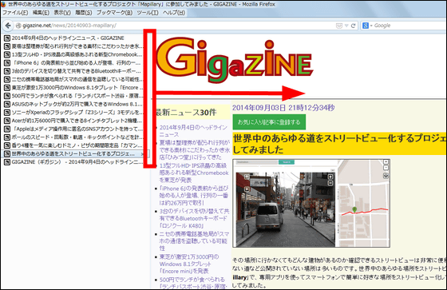Click the GIGAZINE logo on the page
The height and width of the screenshot is (290, 447).
click(235, 60)
